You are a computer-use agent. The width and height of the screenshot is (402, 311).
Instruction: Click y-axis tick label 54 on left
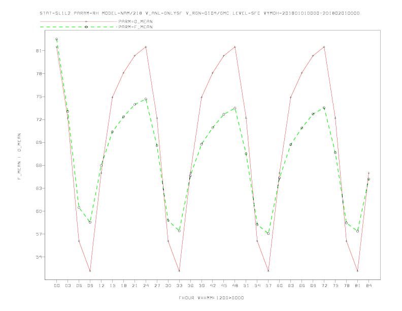pos(39,257)
